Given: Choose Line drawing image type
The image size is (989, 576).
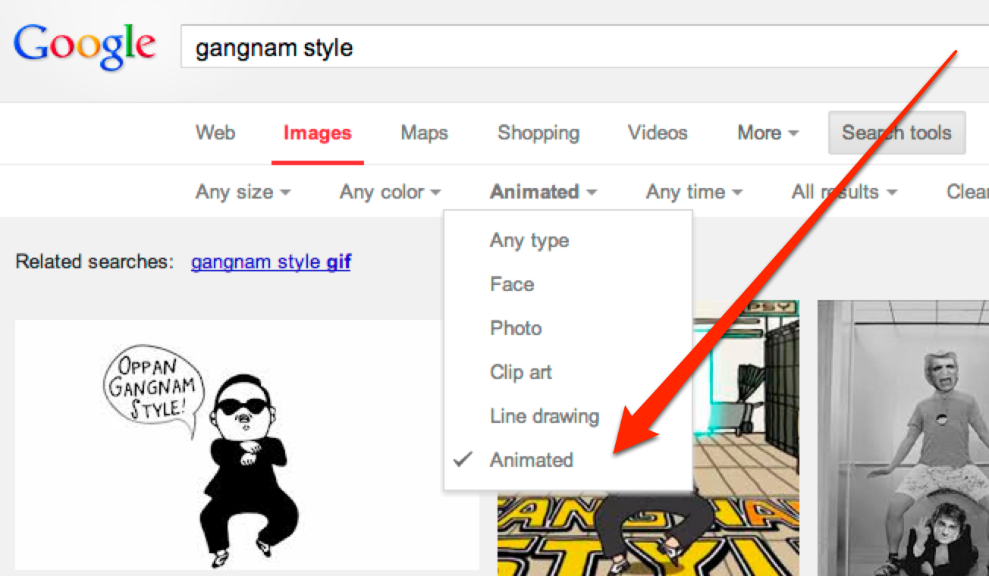Looking at the screenshot, I should pyautogui.click(x=544, y=416).
